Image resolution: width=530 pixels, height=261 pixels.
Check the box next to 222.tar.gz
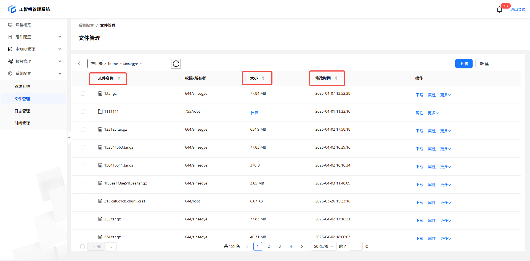coord(83,219)
